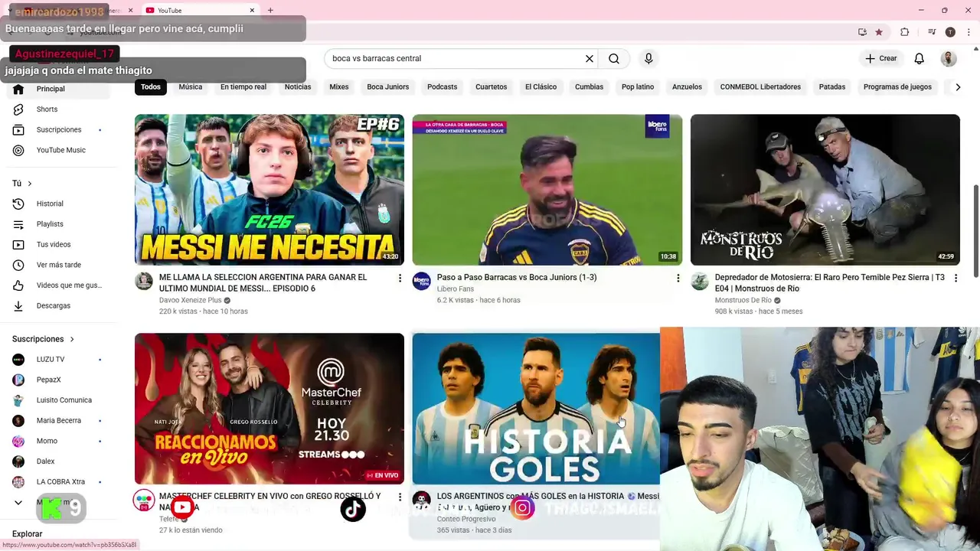Open Ver más tarde in the sidebar

pos(58,265)
